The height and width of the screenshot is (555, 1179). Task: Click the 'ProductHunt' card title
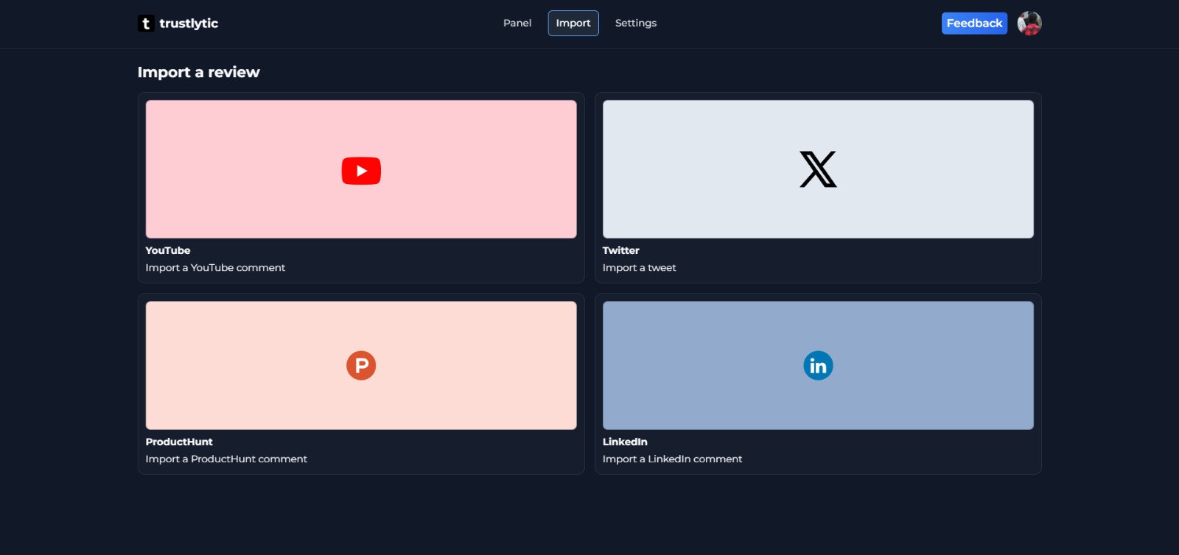click(x=179, y=442)
